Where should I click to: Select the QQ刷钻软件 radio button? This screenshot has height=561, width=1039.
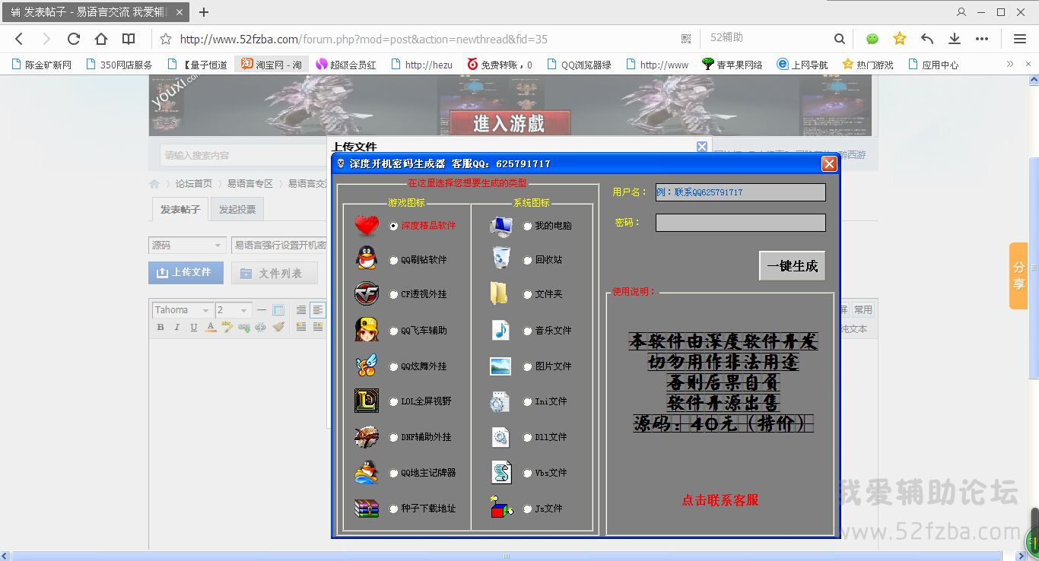pos(393,260)
